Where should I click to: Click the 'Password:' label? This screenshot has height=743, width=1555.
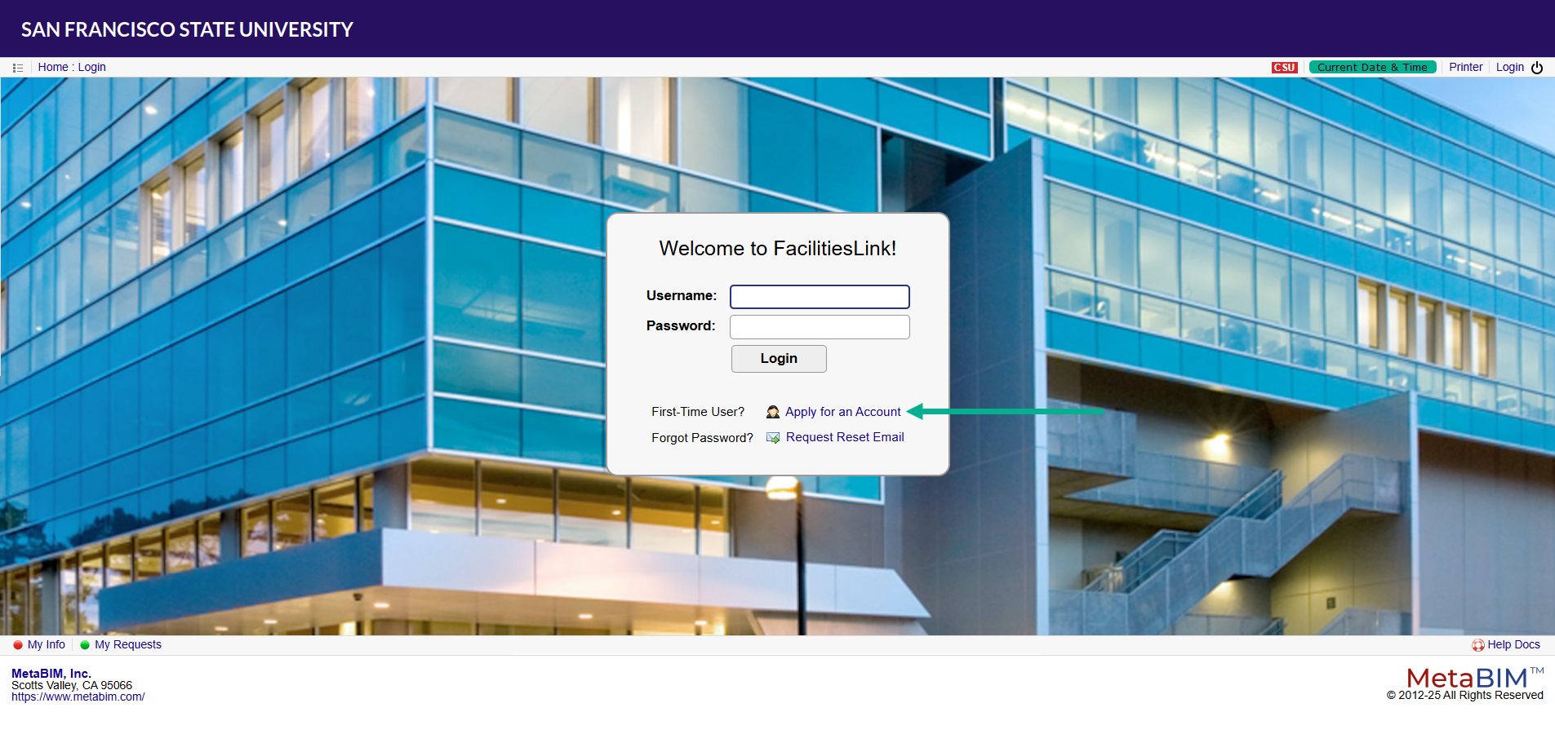(681, 325)
